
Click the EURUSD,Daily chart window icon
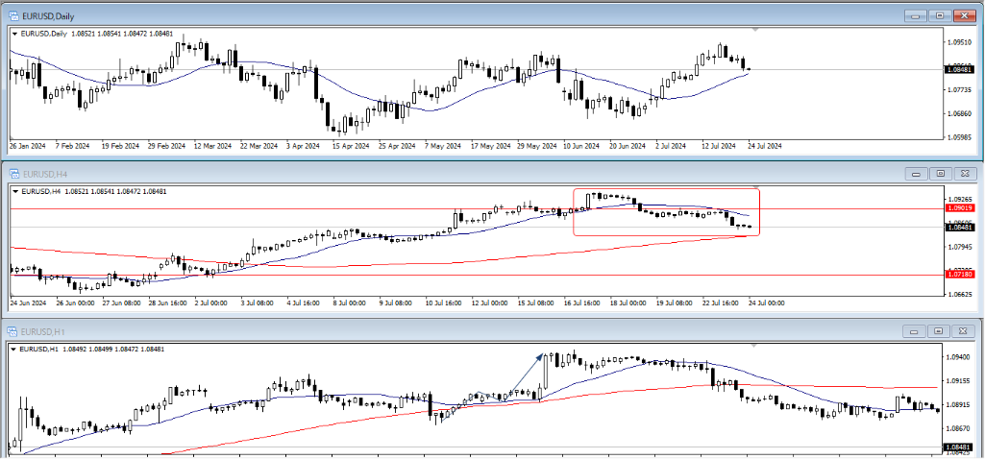tap(14, 15)
